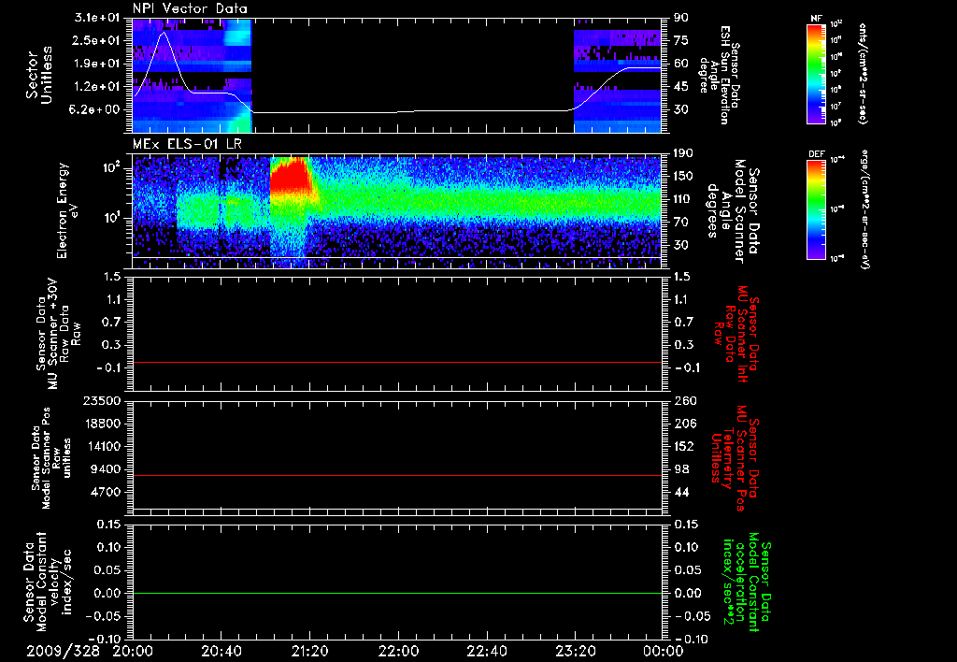Pick the NF rainbow color bar
This screenshot has height=662, width=957.
[817, 74]
